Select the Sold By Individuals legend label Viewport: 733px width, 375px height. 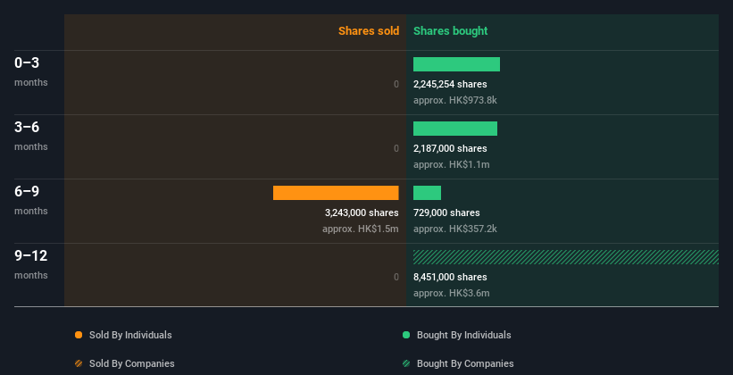pyautogui.click(x=130, y=335)
